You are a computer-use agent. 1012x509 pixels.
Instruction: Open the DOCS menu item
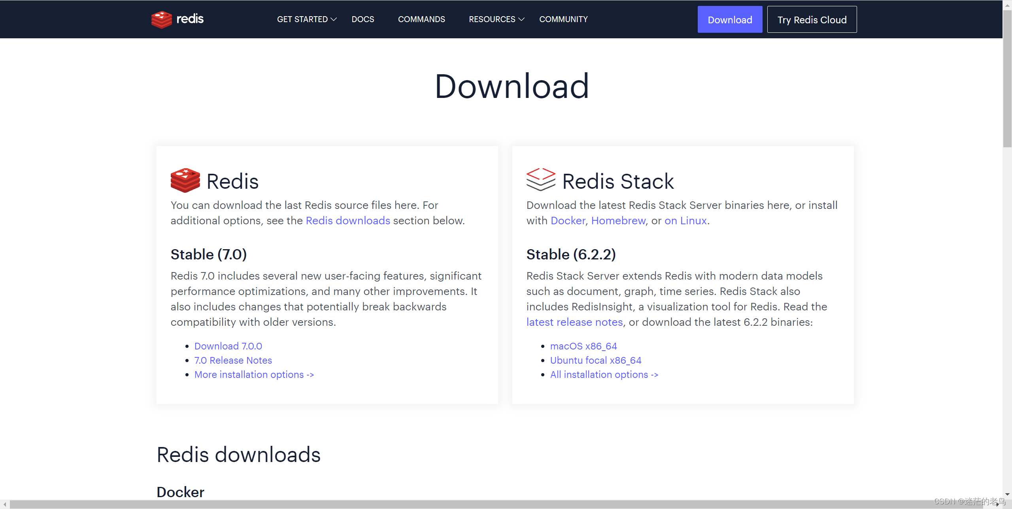(363, 19)
